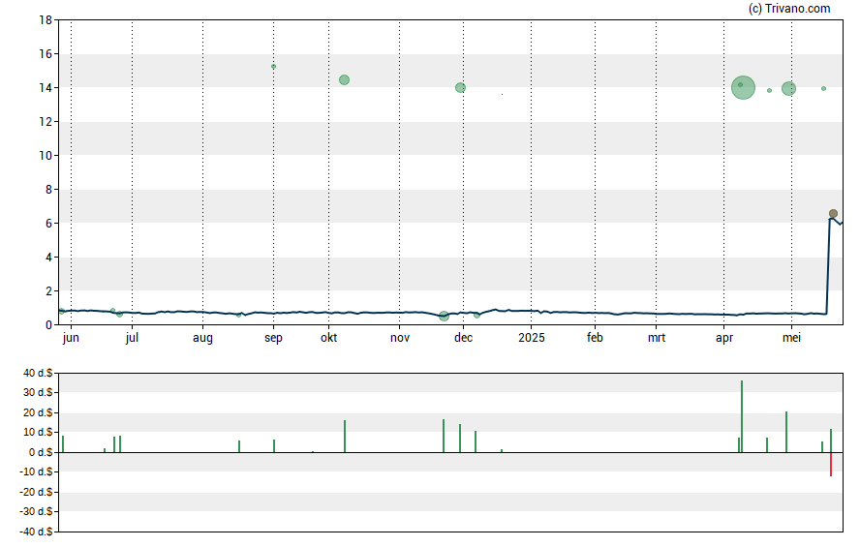Select green bubble on price line before December
This screenshot has height=547, width=860.
[x=445, y=317]
